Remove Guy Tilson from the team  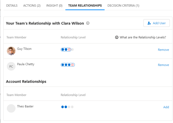tap(163, 50)
